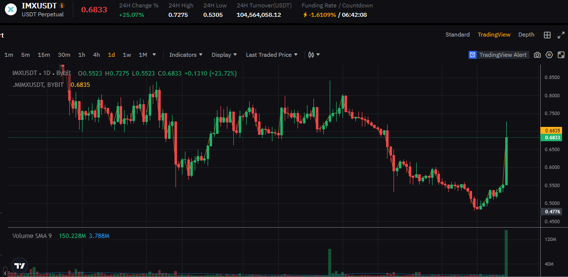Viewport: 568px width, 277px height.
Task: Click the .MIMXUSDT, BYBIT legend label
Action: 38,84
